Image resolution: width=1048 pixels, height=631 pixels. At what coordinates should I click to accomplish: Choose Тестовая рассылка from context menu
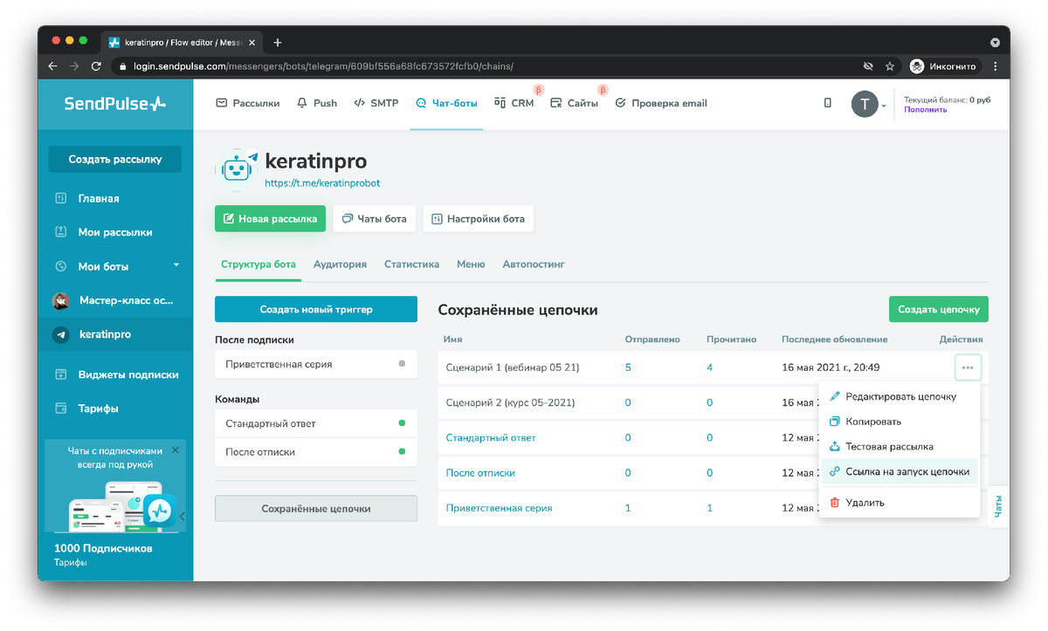coord(899,446)
